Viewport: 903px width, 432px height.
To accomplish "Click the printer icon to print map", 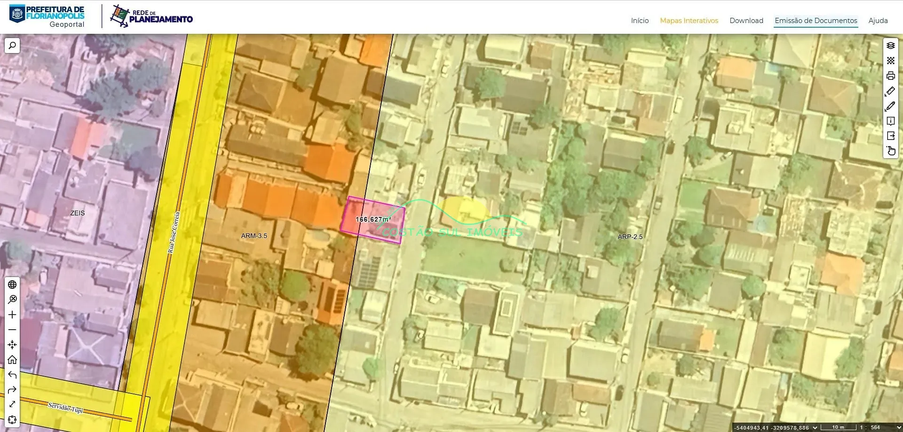I will point(890,76).
